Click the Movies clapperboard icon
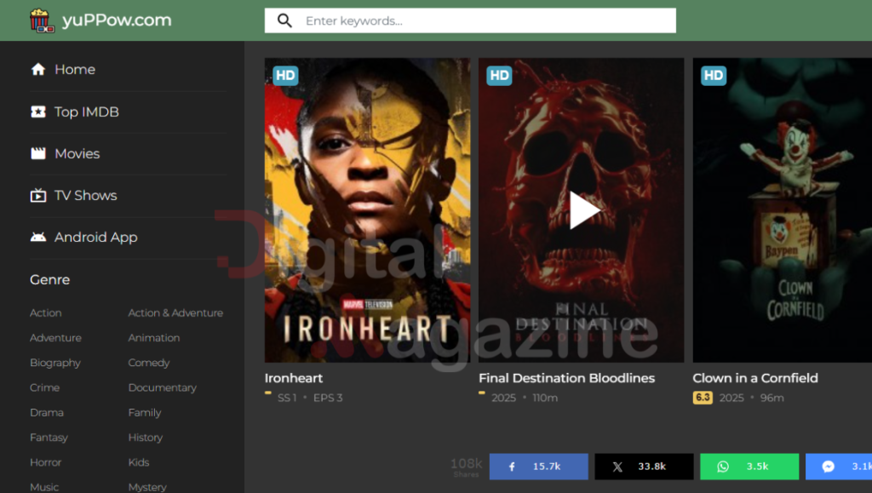This screenshot has height=493, width=872. coord(37,153)
